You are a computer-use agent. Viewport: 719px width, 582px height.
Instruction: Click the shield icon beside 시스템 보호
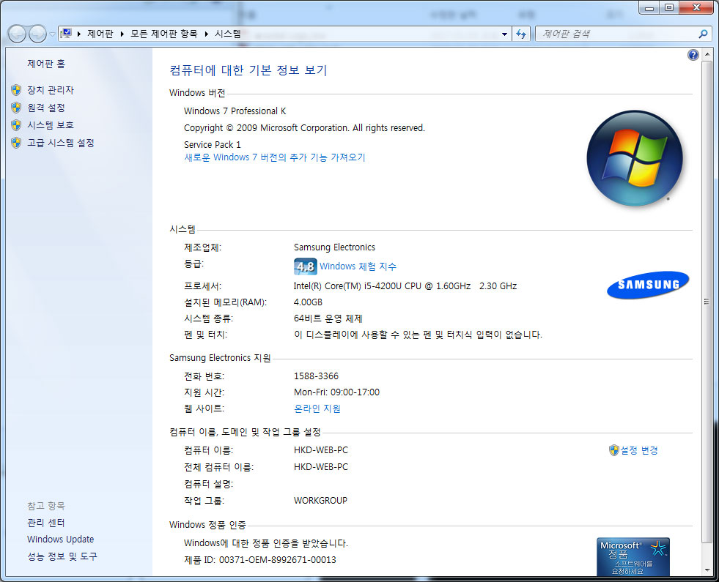click(x=16, y=125)
